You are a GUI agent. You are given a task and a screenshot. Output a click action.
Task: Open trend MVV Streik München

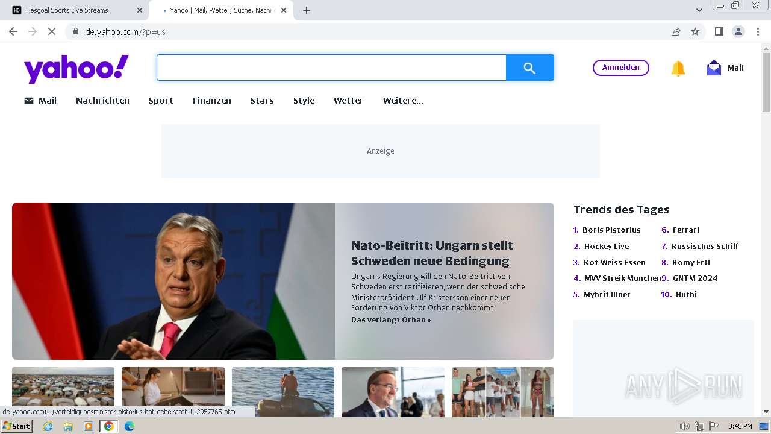tap(623, 278)
